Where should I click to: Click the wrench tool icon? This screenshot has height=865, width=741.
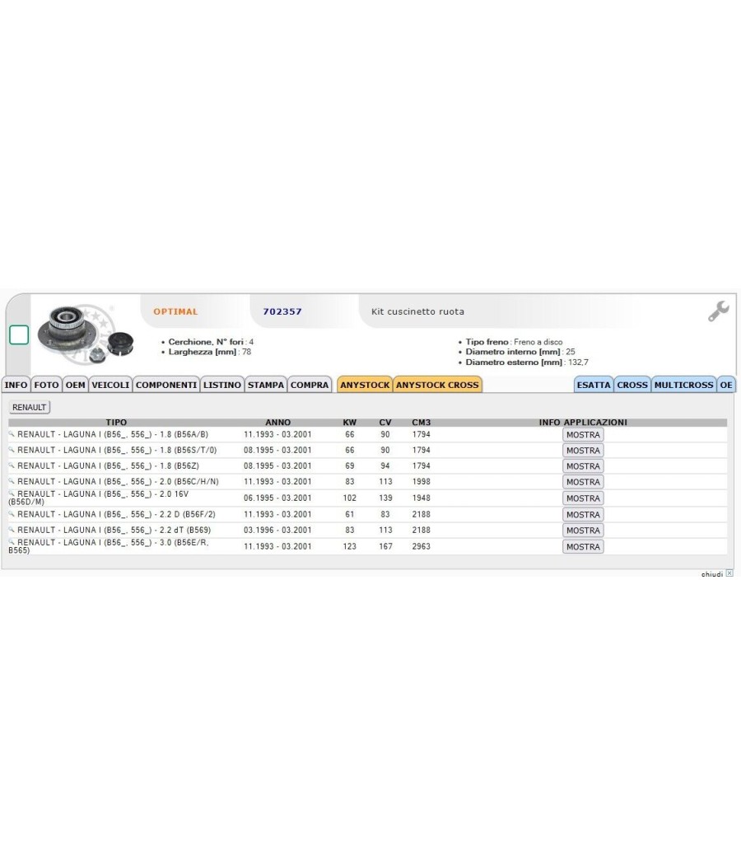tap(719, 311)
